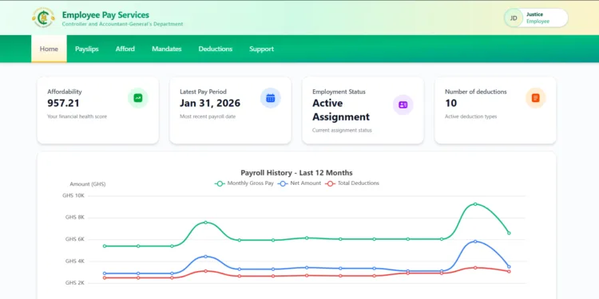
Task: Click the Active deduction types caption
Action: 471,116
